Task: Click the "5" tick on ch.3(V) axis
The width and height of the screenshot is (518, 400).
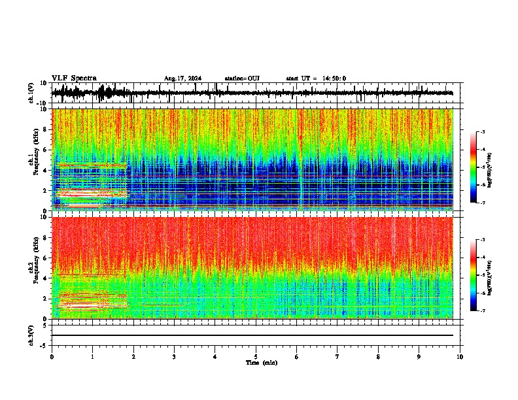Action: (x=46, y=325)
